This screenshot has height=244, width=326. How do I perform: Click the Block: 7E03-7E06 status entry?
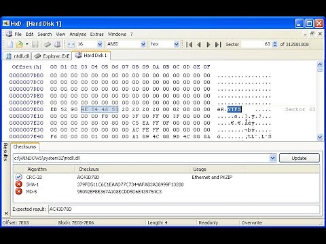tap(76, 222)
